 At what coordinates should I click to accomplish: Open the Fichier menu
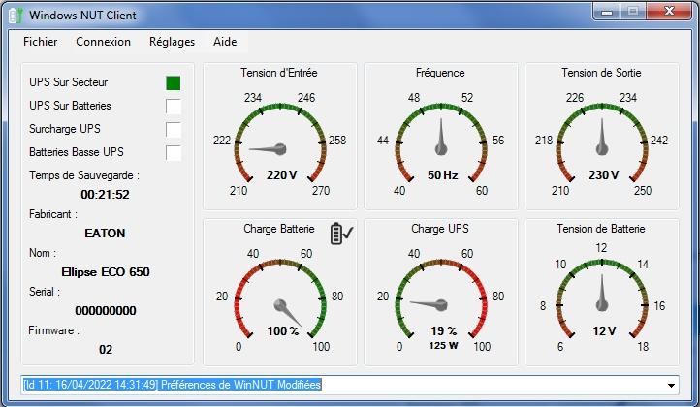40,42
